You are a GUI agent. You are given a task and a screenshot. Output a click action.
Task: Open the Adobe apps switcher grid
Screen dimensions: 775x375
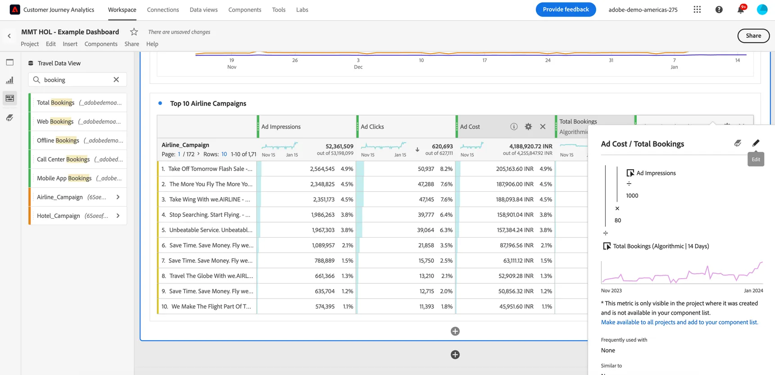[697, 9]
